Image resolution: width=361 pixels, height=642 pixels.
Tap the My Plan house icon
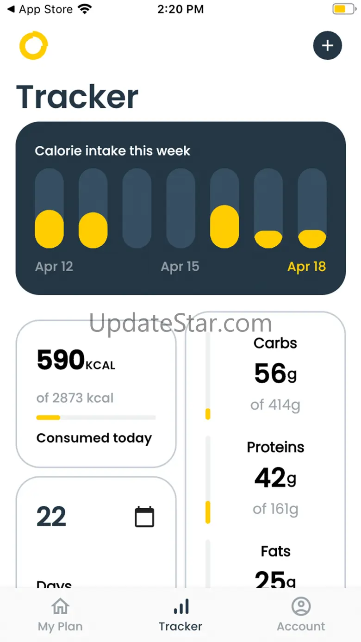pyautogui.click(x=60, y=606)
